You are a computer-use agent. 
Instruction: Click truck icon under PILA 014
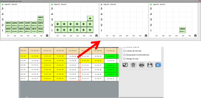pos(47,36)
